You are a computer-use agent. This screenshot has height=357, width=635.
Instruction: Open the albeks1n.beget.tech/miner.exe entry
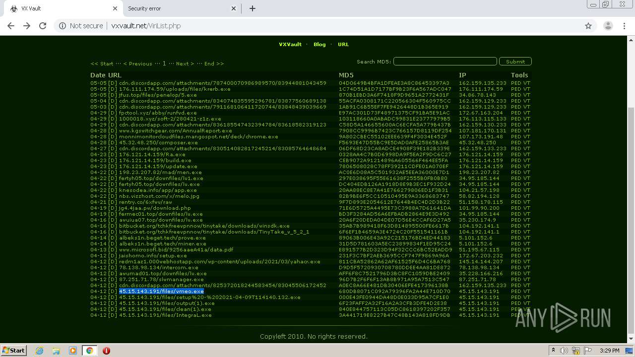coord(162,244)
